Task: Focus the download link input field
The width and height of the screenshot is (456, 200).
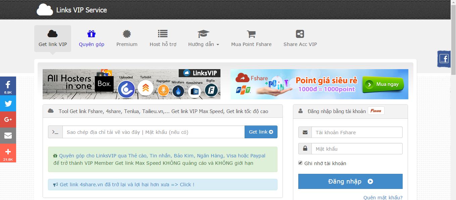Action: coord(153,132)
